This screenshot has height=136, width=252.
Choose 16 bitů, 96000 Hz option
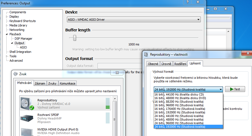click(188, 105)
